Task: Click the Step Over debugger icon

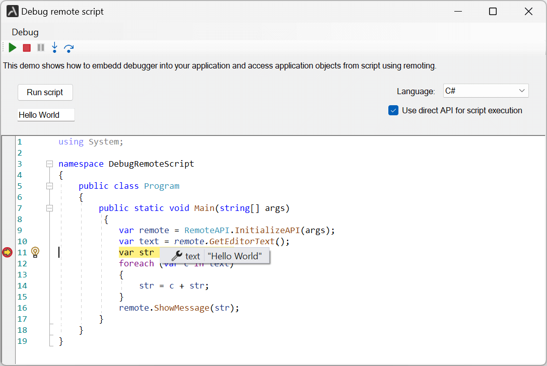Action: pos(69,48)
